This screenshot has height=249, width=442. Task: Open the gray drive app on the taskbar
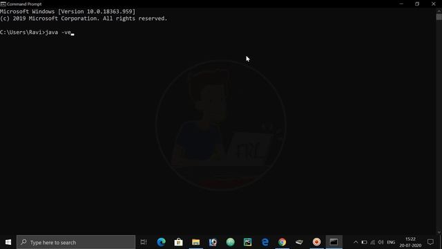299,242
